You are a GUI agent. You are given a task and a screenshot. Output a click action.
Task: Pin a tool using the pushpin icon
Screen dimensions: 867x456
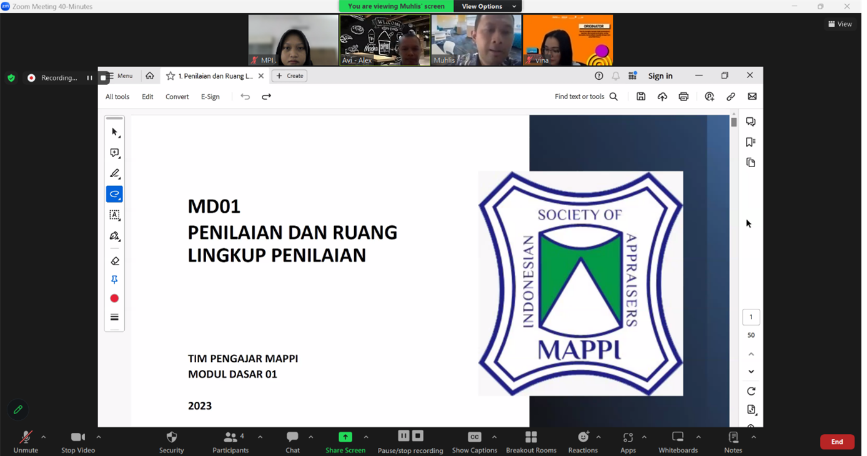114,279
